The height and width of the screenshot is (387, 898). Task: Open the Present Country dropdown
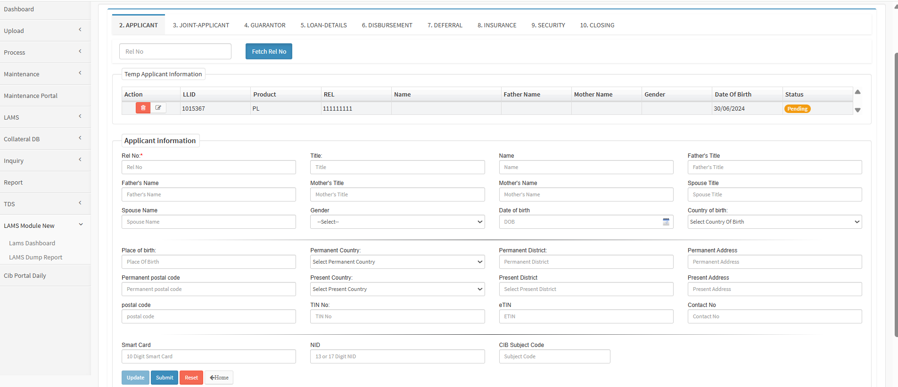coord(397,289)
